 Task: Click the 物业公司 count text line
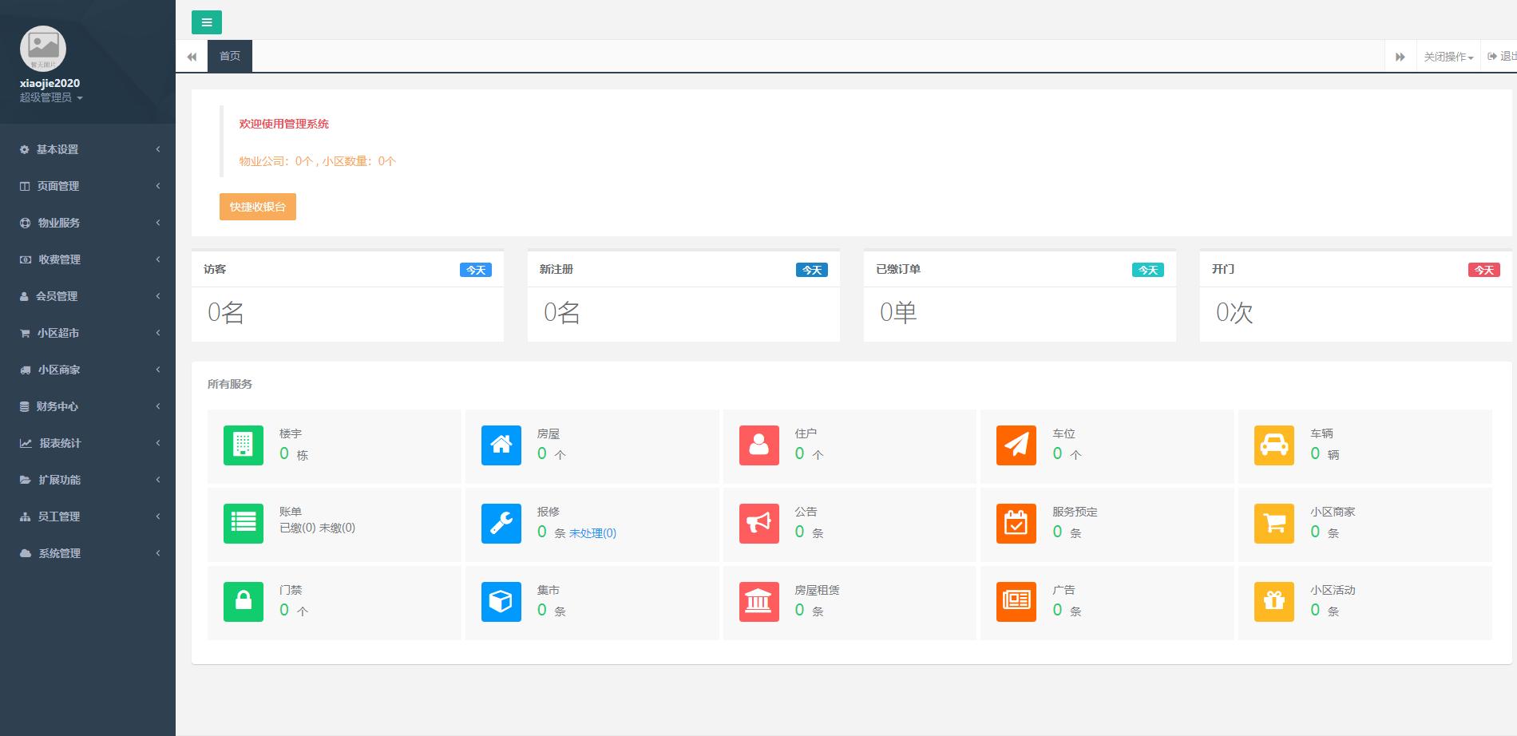click(318, 161)
